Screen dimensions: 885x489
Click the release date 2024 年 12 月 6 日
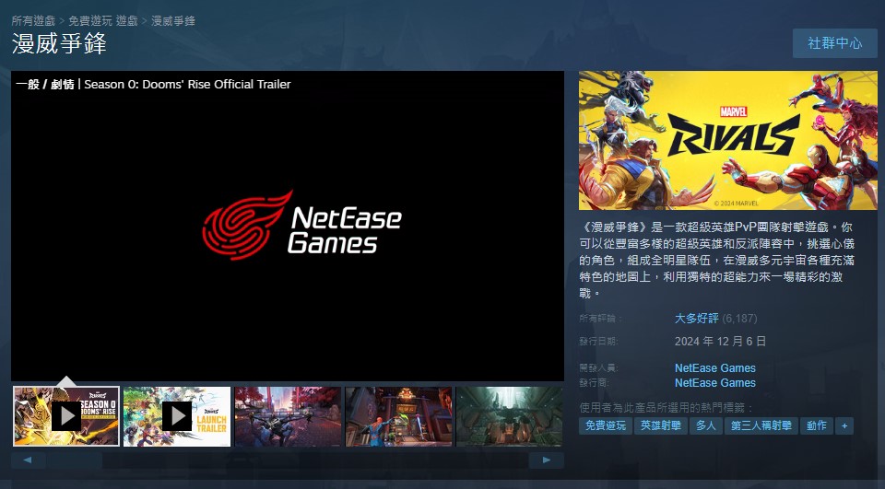pos(720,342)
